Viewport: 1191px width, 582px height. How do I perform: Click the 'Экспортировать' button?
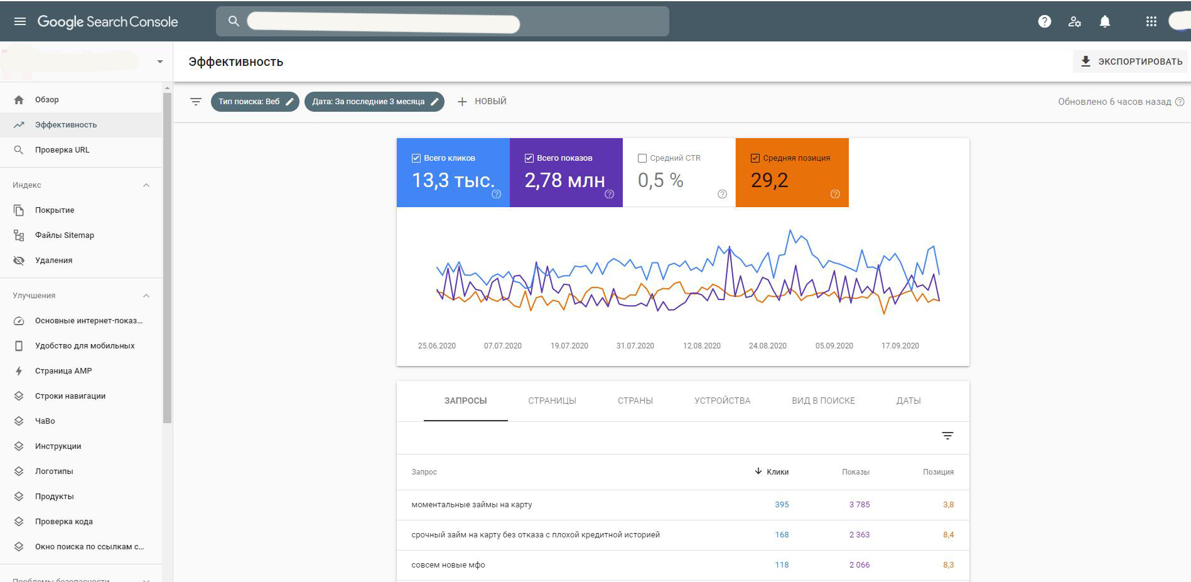[1131, 62]
